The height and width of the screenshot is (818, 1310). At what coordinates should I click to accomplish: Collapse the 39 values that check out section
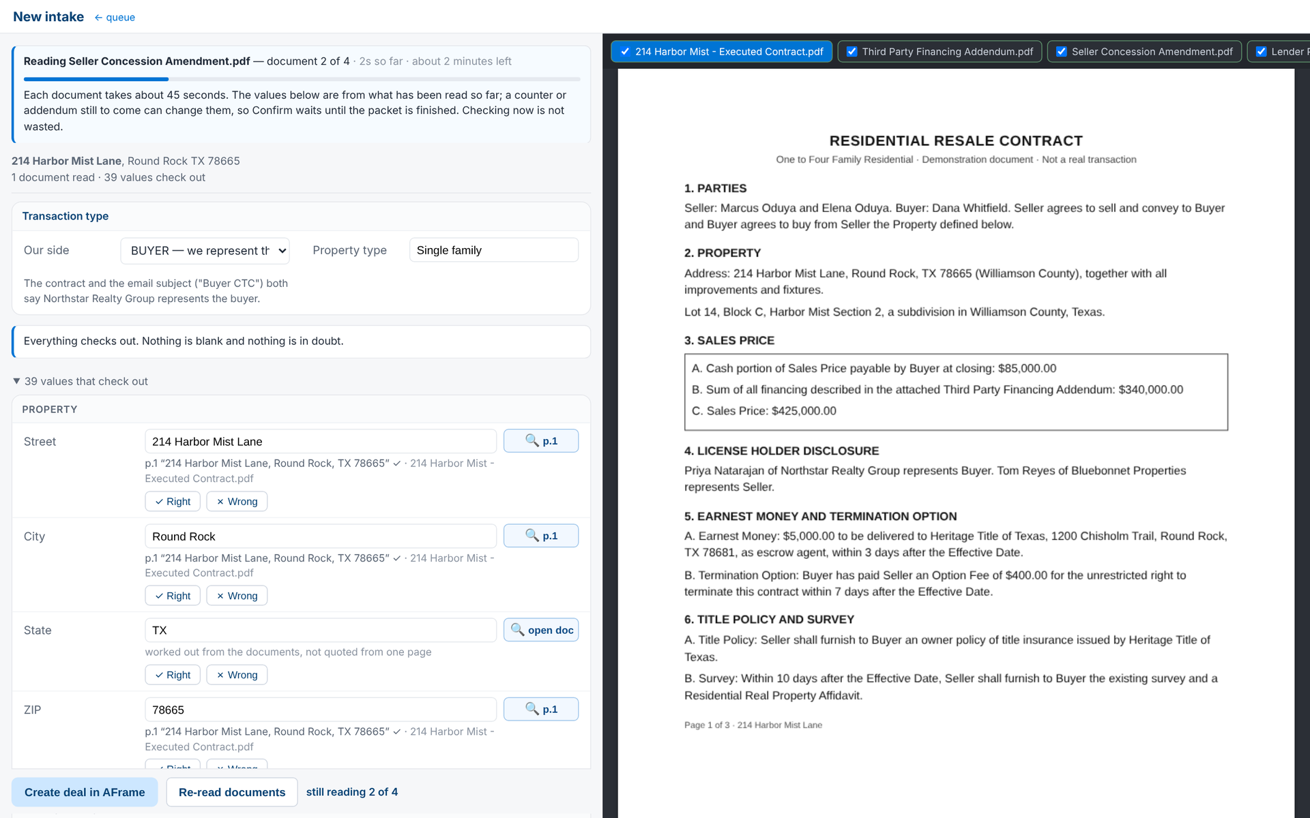[x=81, y=381]
